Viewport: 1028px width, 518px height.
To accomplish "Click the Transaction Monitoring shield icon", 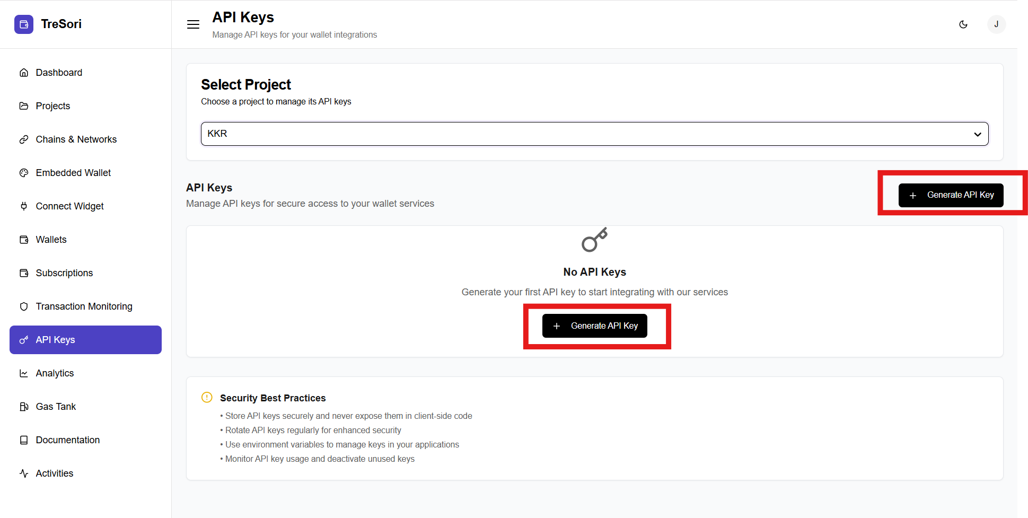I will (24, 306).
